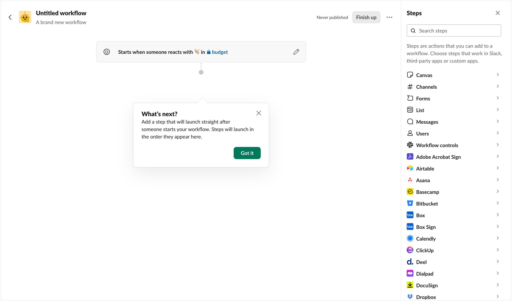This screenshot has width=512, height=301.
Task: Click the Asana app icon
Action: [x=410, y=180]
